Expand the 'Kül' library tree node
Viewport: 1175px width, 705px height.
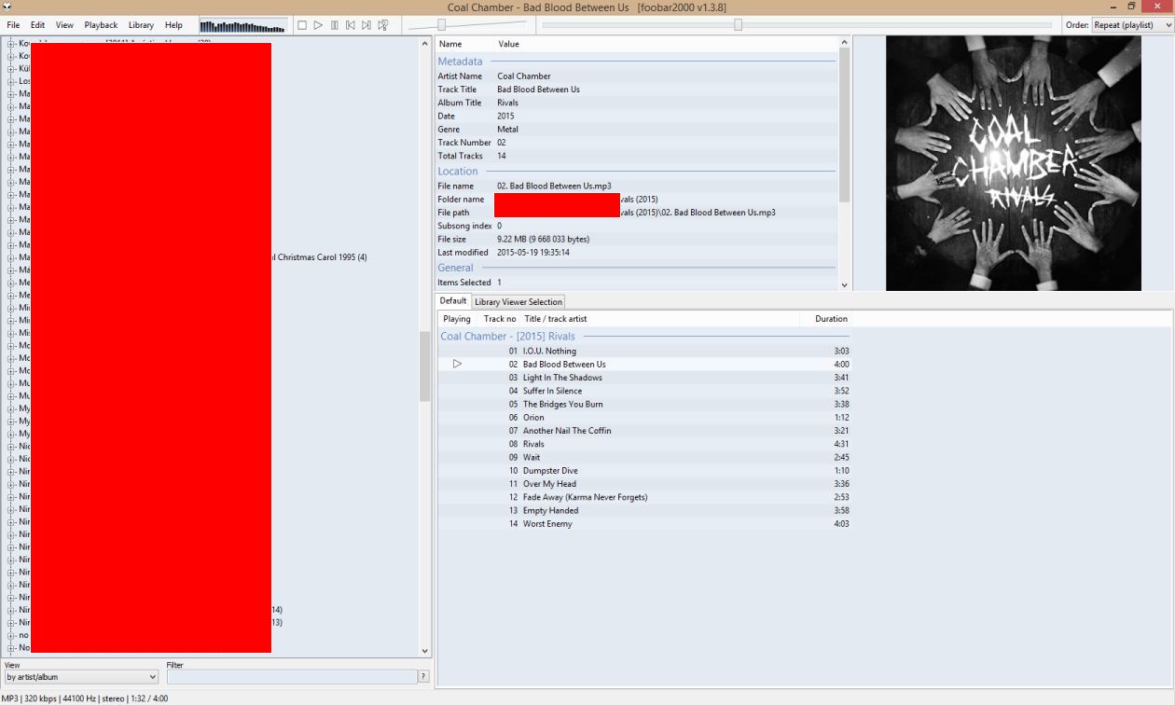11,68
